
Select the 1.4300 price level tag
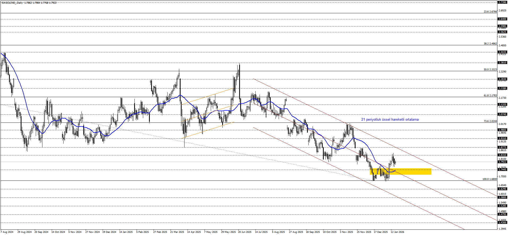[x=502, y=223]
